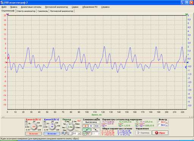Click the Канал A voltage dial knob
The width and height of the screenshot is (194, 141).
pyautogui.click(x=34, y=127)
